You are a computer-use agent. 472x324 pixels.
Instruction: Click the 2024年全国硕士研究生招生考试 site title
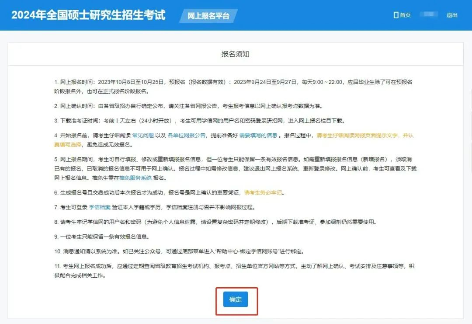tap(88, 15)
